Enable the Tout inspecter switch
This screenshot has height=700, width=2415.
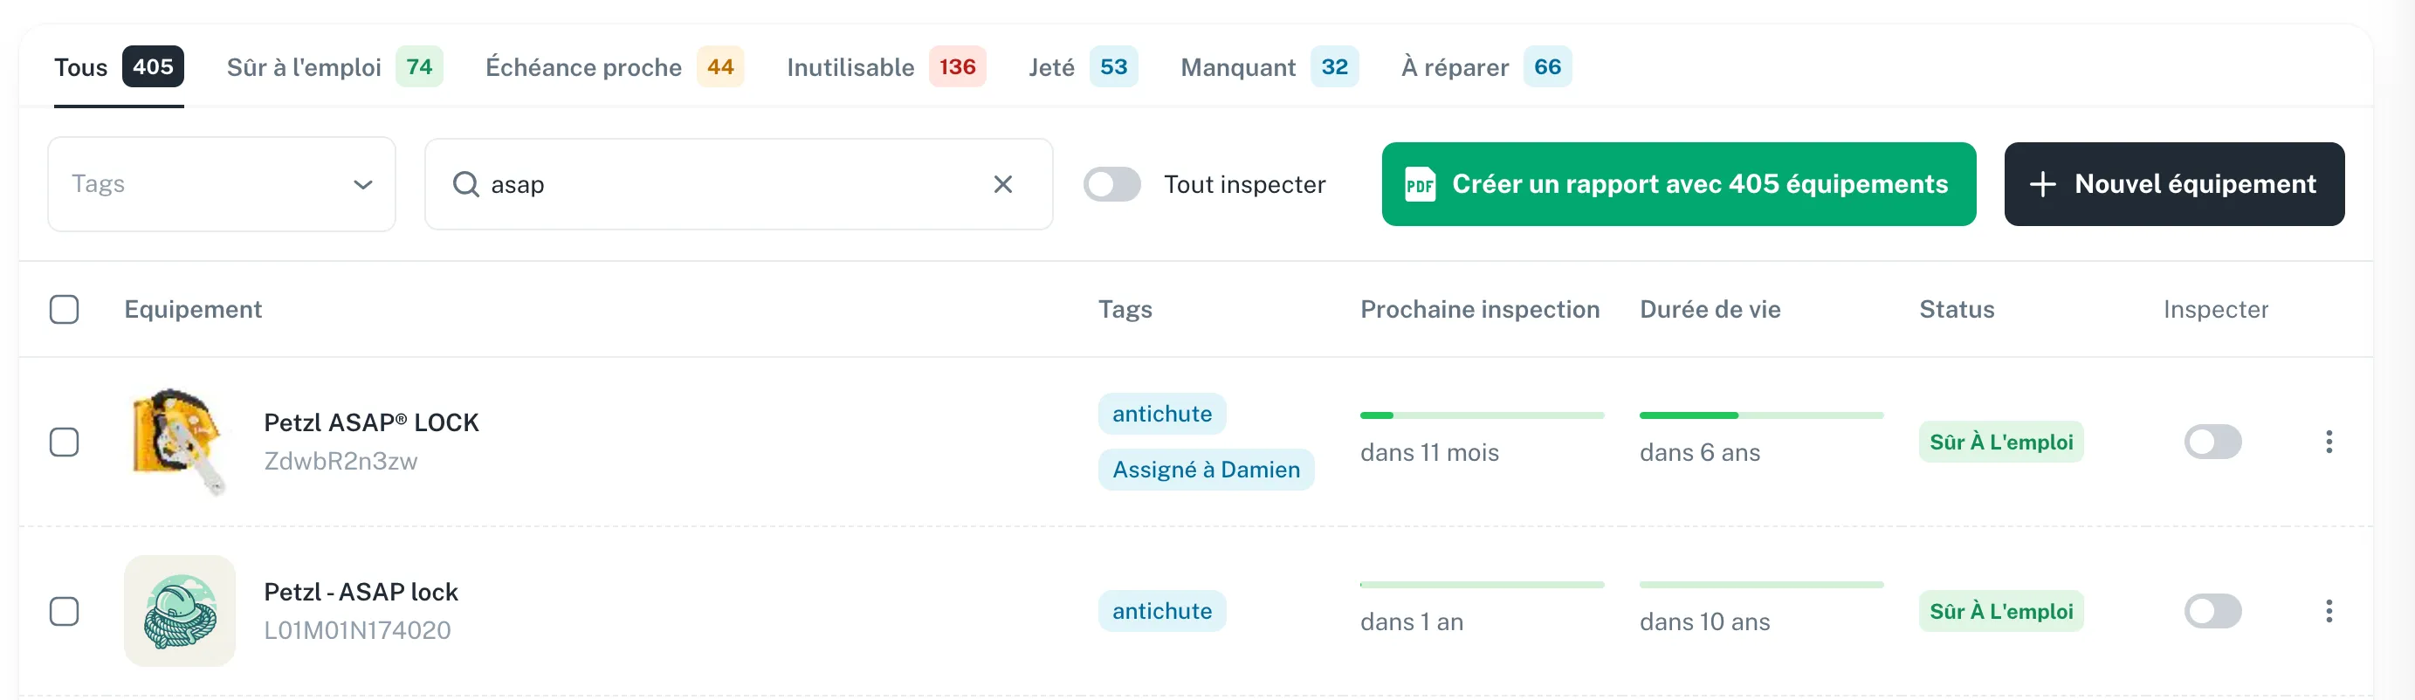click(1111, 185)
